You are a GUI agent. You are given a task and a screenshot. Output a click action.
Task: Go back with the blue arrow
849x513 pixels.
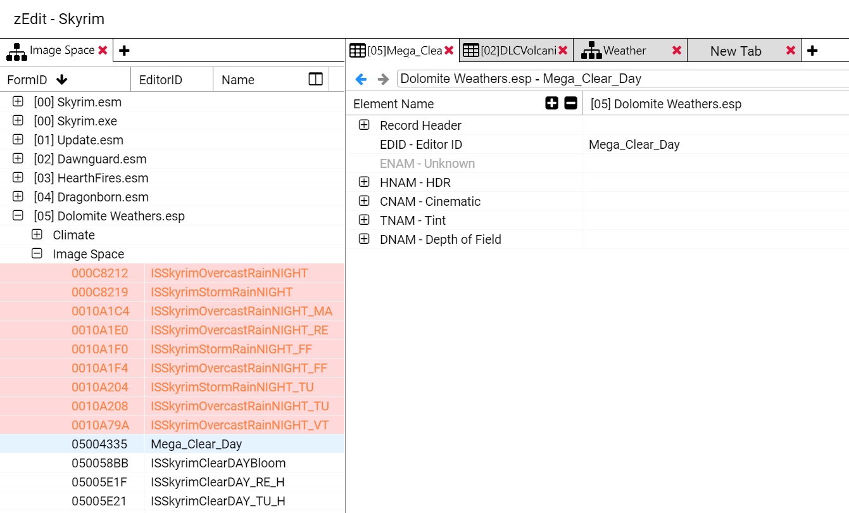click(x=361, y=79)
